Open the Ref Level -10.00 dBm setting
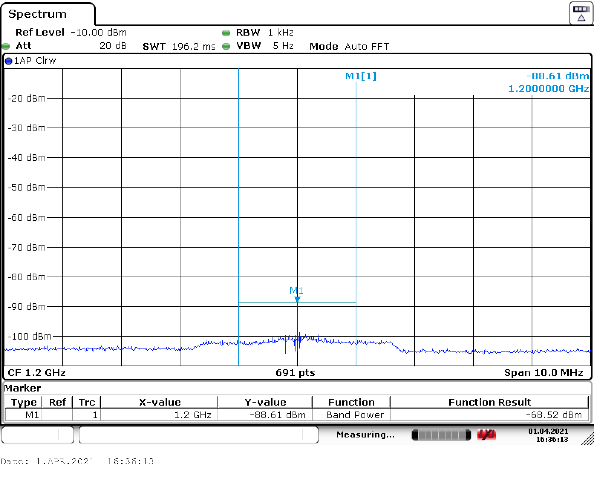This screenshot has width=594, height=479. 71,33
